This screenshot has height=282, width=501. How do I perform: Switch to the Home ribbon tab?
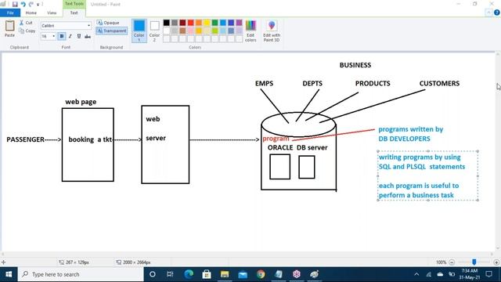31,13
